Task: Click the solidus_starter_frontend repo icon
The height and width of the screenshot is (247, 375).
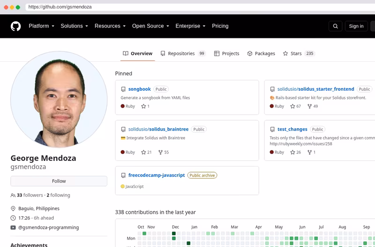Action: click(x=272, y=89)
